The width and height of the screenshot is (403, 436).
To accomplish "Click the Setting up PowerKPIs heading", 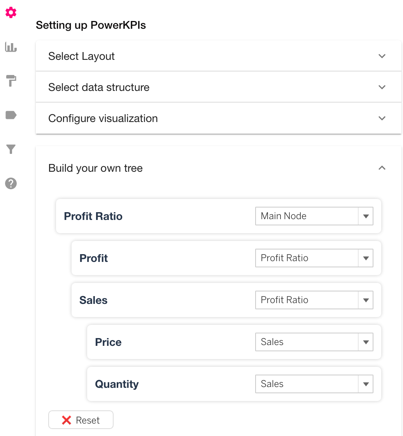I will [x=91, y=25].
